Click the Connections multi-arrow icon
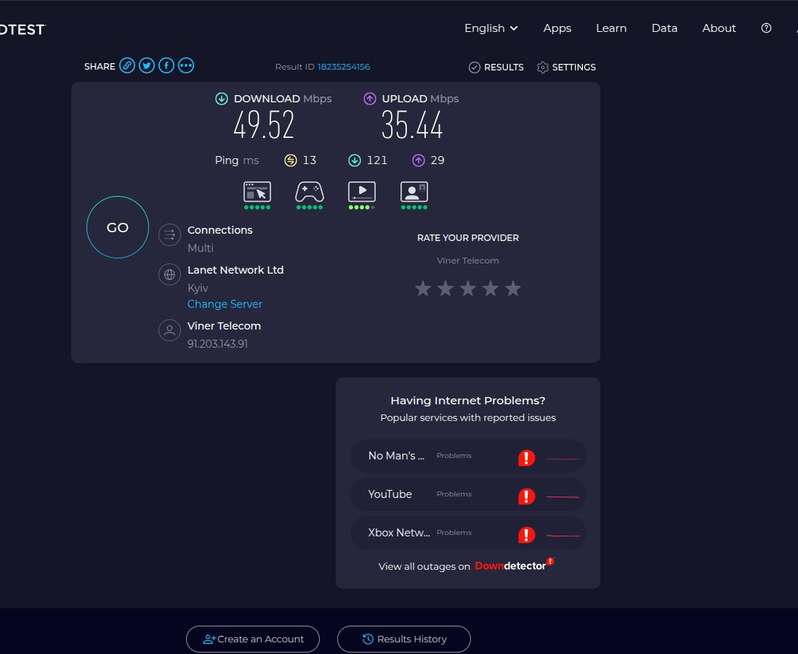The width and height of the screenshot is (798, 654). [169, 234]
